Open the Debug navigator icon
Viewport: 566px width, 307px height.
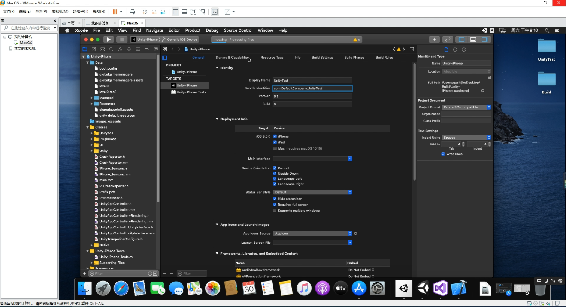pos(138,49)
